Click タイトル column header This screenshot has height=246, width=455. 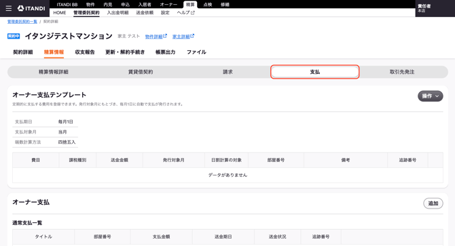pyautogui.click(x=43, y=237)
